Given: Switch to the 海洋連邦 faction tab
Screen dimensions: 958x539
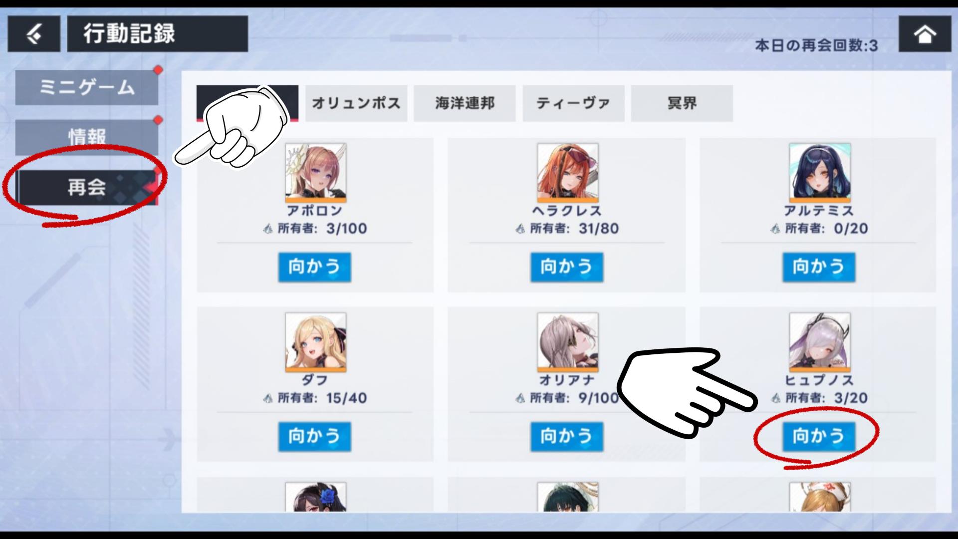Looking at the screenshot, I should tap(465, 103).
